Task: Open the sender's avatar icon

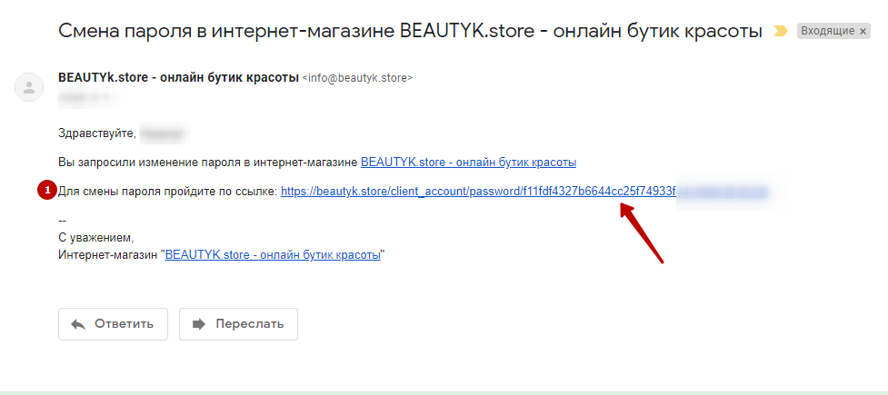Action: click(x=28, y=87)
